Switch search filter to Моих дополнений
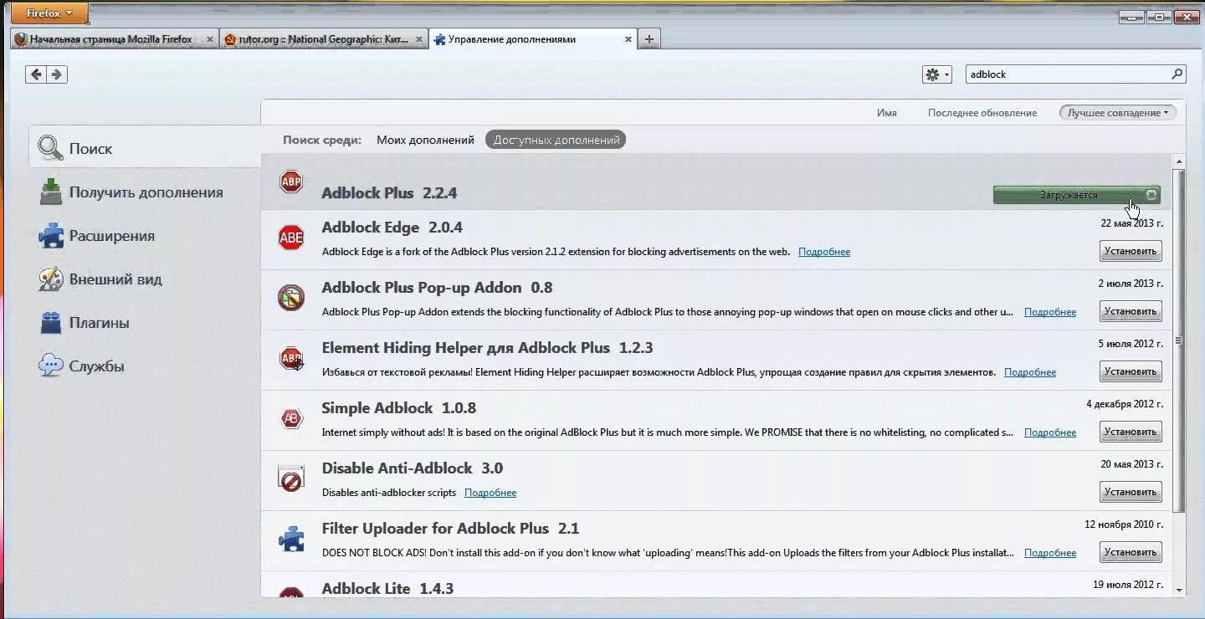The width and height of the screenshot is (1205, 619). pyautogui.click(x=425, y=140)
